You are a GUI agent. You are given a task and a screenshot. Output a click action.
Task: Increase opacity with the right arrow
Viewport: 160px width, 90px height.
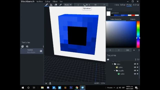point(89,5)
